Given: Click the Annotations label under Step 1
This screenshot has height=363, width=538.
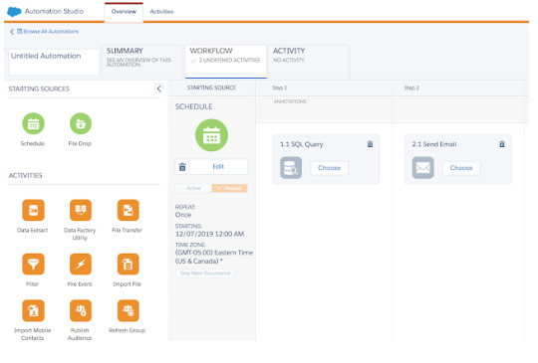Looking at the screenshot, I should [290, 101].
